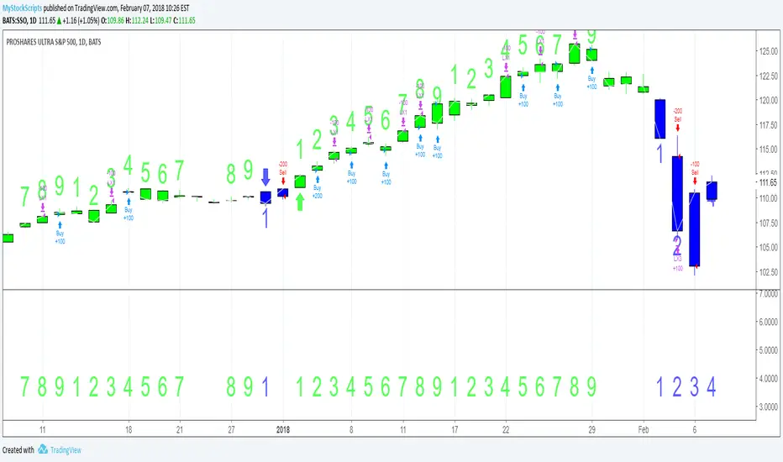Click the 120.00 price axis label
The width and height of the screenshot is (783, 462).
[x=768, y=100]
